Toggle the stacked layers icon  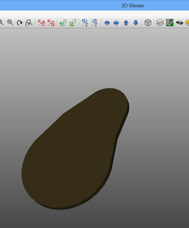(x=160, y=23)
